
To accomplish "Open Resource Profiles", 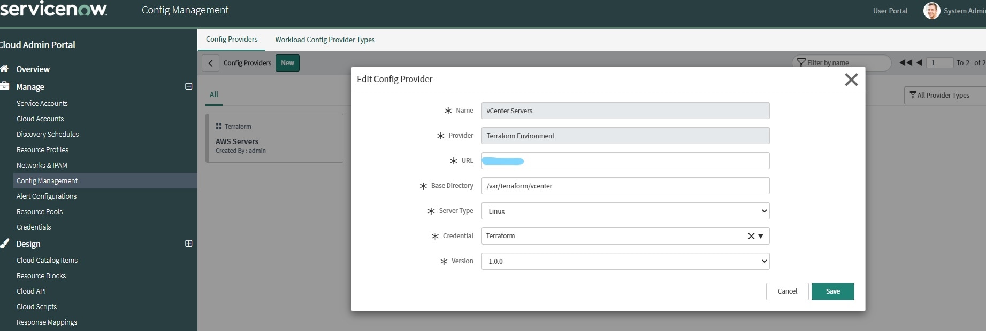I will point(42,150).
